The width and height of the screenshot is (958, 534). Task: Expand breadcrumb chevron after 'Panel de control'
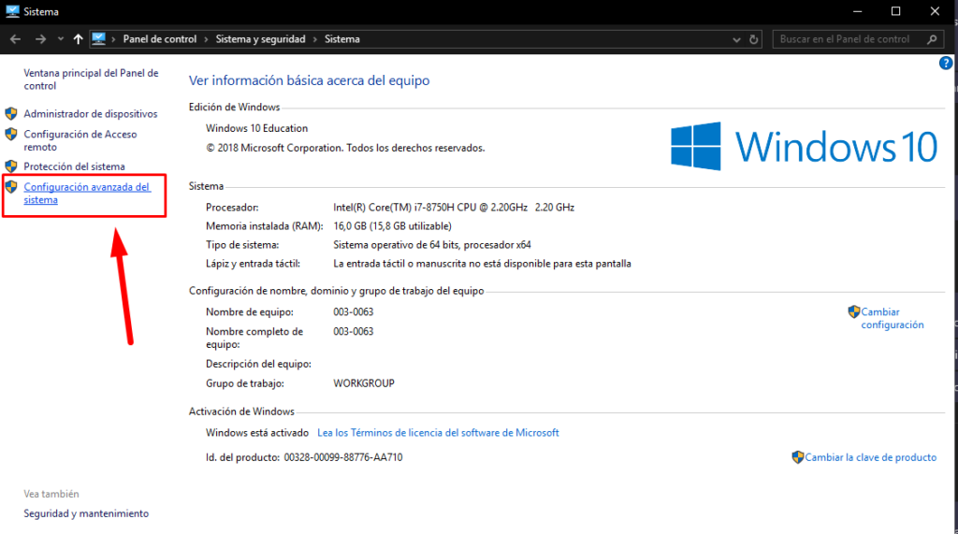click(x=207, y=39)
